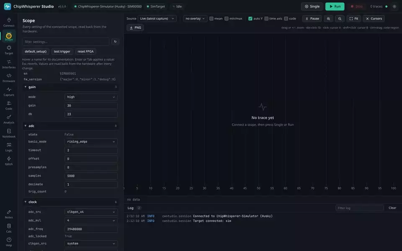The image size is (402, 251).
Task: Open the Help sidebar item
Action: pyautogui.click(x=9, y=242)
